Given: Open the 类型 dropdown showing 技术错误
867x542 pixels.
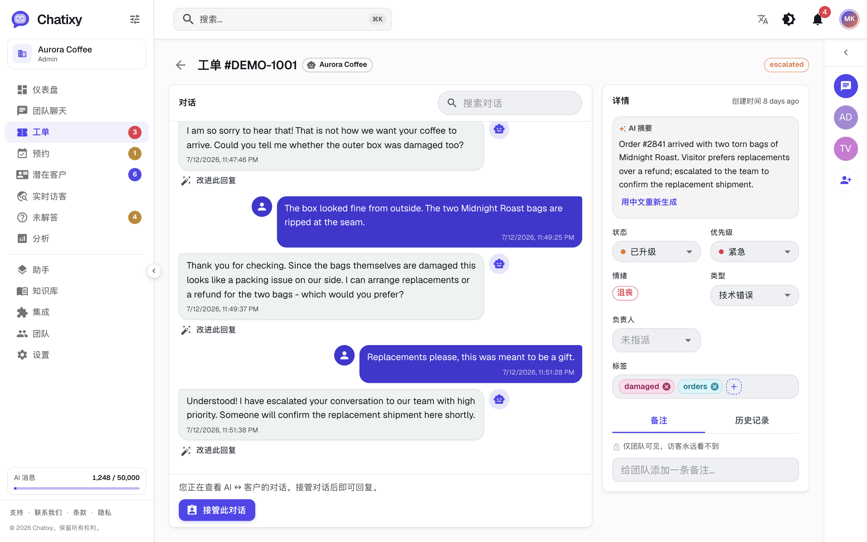Looking at the screenshot, I should (754, 295).
